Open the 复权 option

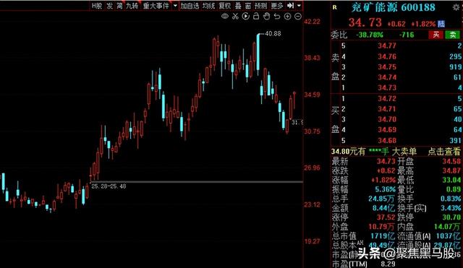tap(225, 6)
